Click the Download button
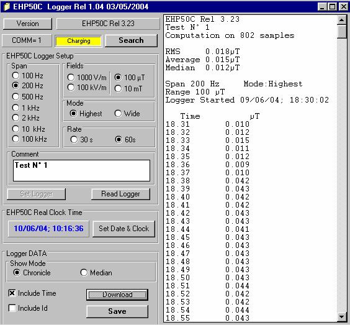Image resolution: width=350 pixels, height=325 pixels. (117, 295)
